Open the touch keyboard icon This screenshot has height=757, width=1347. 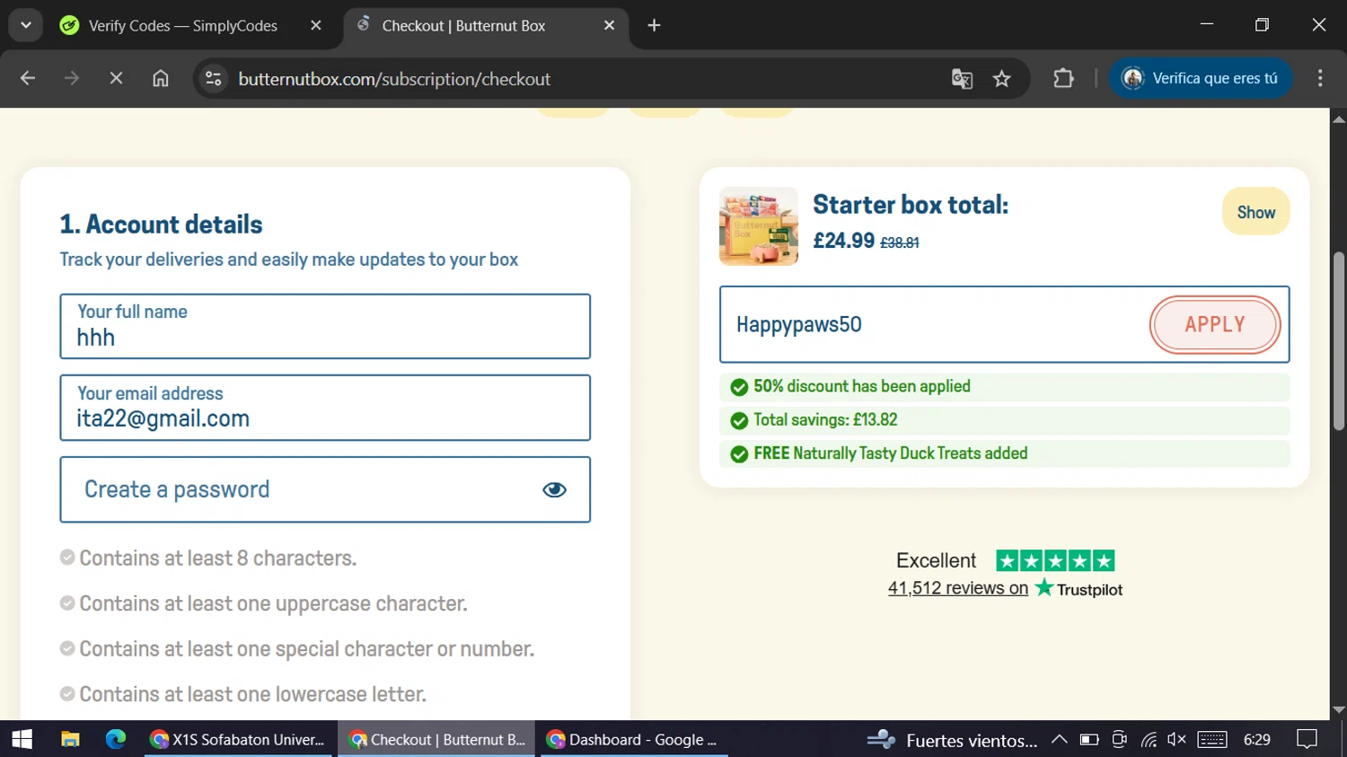[1212, 739]
